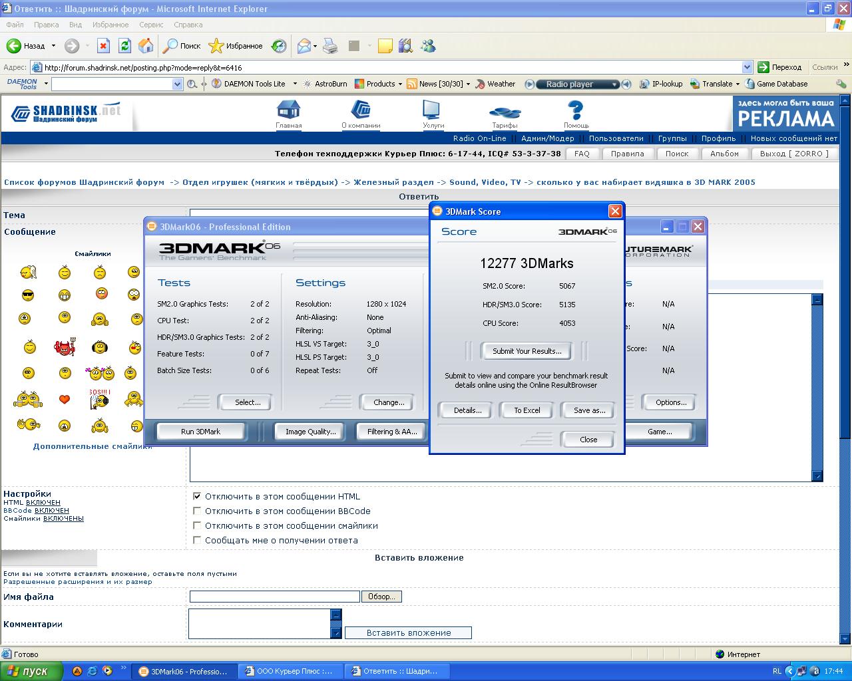
Task: Click the Комментарии text area
Action: tap(260, 624)
